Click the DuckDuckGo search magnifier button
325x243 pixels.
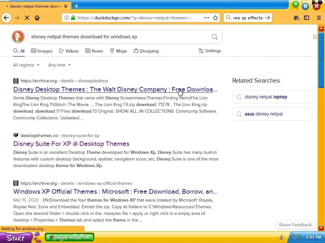[215, 37]
